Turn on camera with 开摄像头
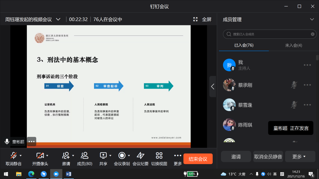The image size is (319, 179). 40,156
